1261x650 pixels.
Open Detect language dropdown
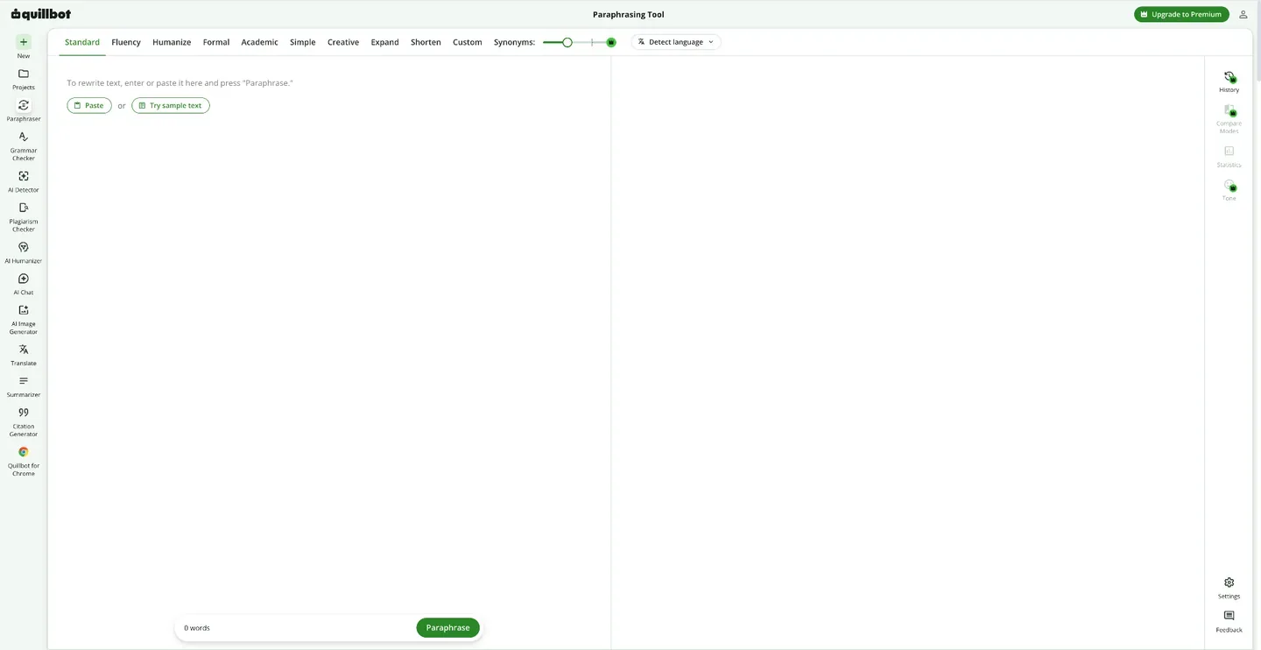[x=676, y=42]
